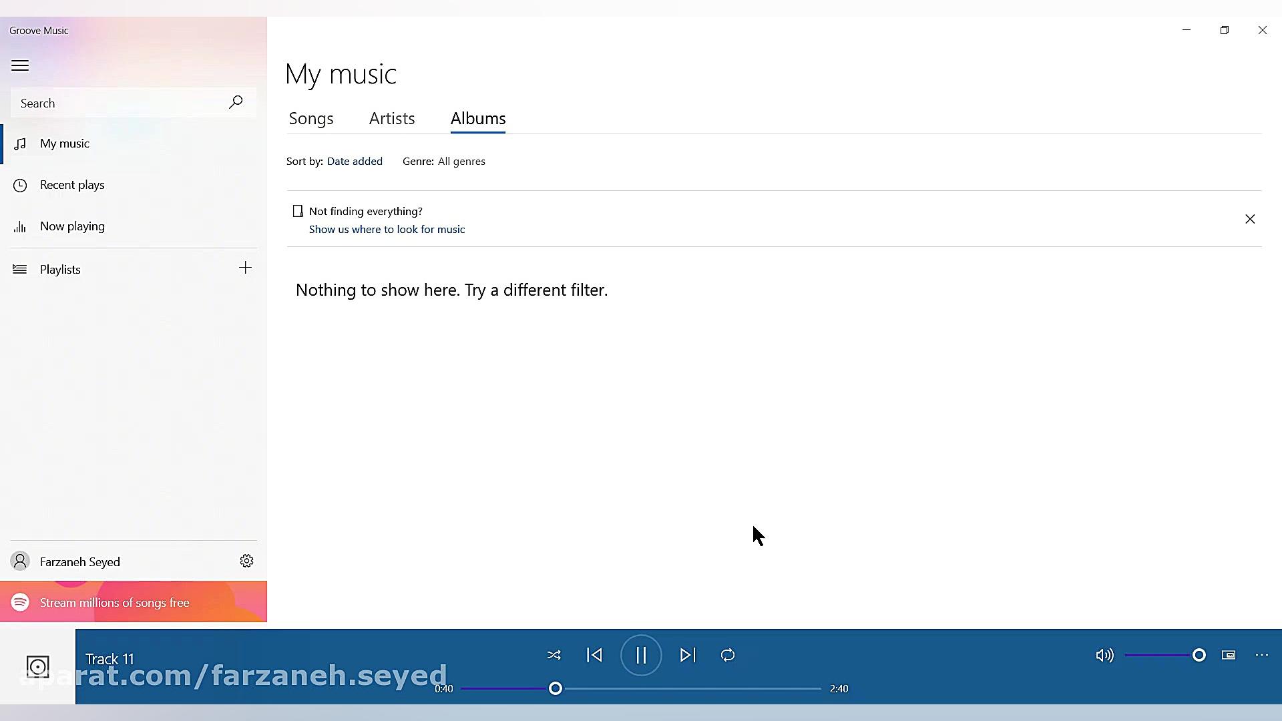Switch to the Songs tab
The image size is (1282, 721).
[311, 119]
